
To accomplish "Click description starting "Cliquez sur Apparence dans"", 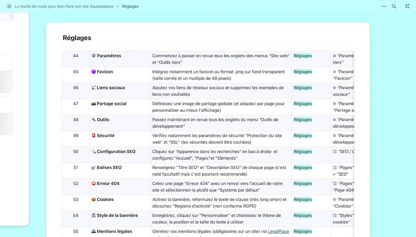I will point(215,155).
